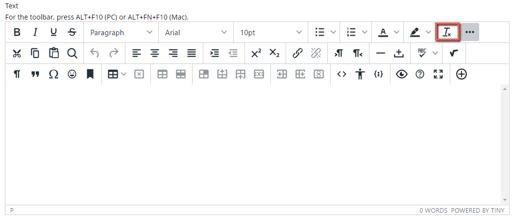Preview content with eye icon
This screenshot has width=512, height=217.
(x=402, y=74)
